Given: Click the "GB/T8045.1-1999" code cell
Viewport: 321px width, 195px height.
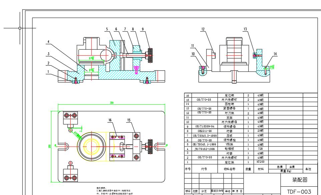Looking at the screenshot, I should tap(205, 144).
